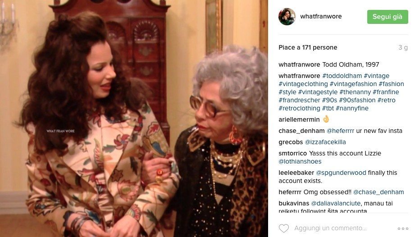Open the @izzafacekilla mention
Screen dimensions: 415x237
pyautogui.click(x=325, y=142)
